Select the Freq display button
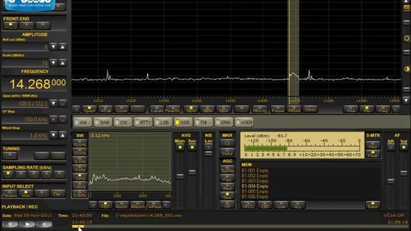Screen dimensions: 411x231 (x=383, y=109)
